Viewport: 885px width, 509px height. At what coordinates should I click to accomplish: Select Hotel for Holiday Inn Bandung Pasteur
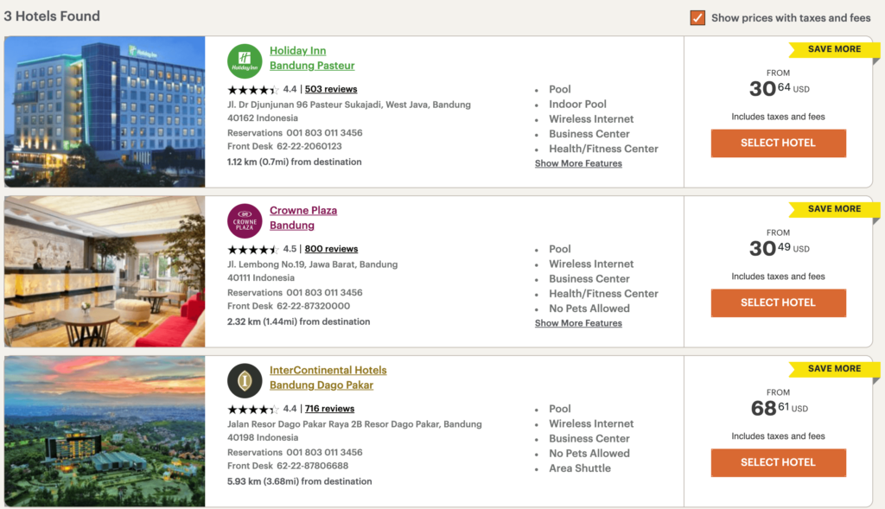(779, 143)
